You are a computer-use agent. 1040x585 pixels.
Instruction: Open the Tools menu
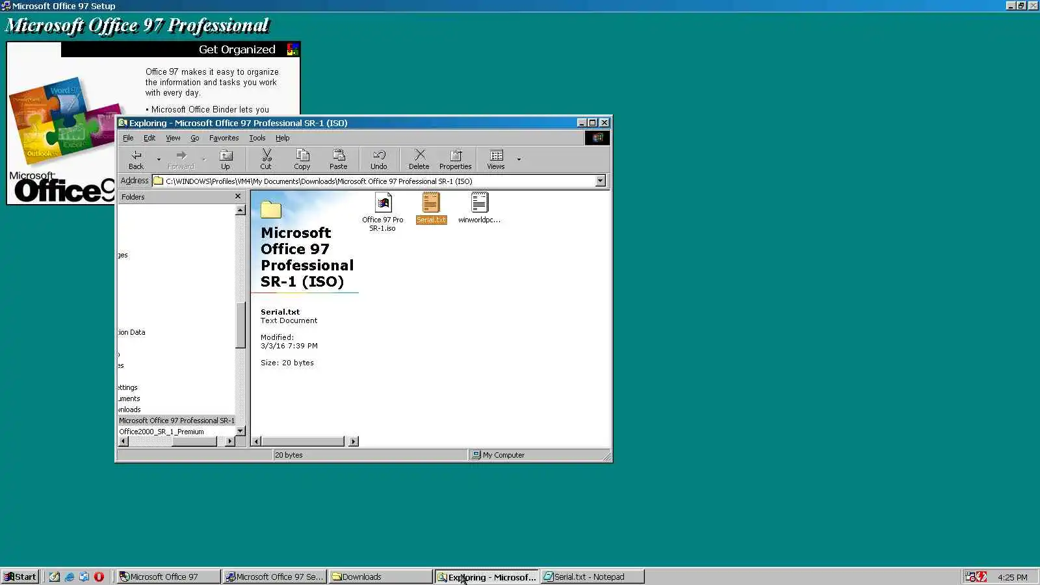coord(257,138)
